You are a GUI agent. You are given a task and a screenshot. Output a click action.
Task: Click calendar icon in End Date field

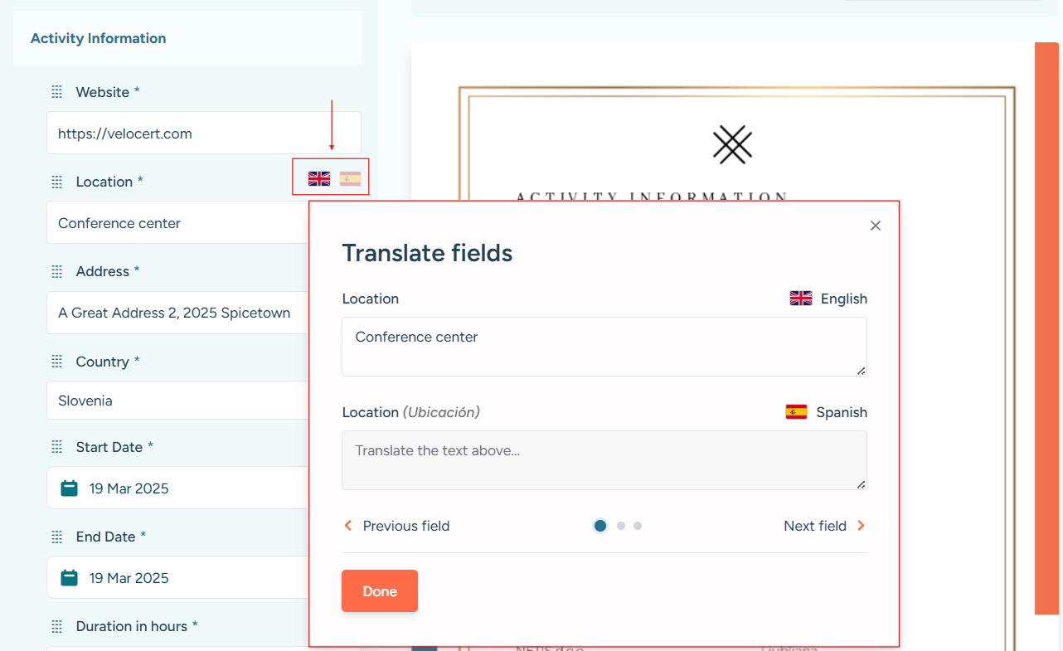coord(70,578)
